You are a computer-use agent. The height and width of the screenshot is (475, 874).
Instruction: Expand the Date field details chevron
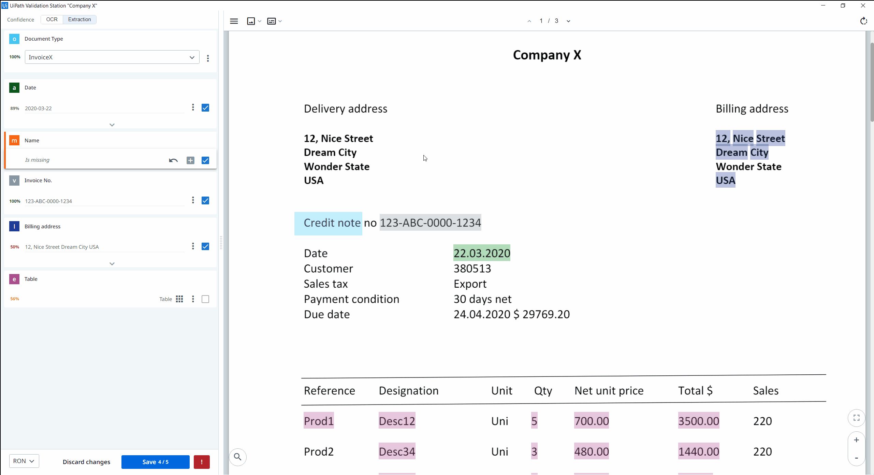112,125
